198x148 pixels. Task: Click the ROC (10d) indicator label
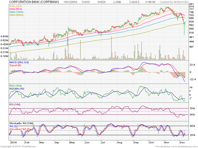(x=15, y=86)
